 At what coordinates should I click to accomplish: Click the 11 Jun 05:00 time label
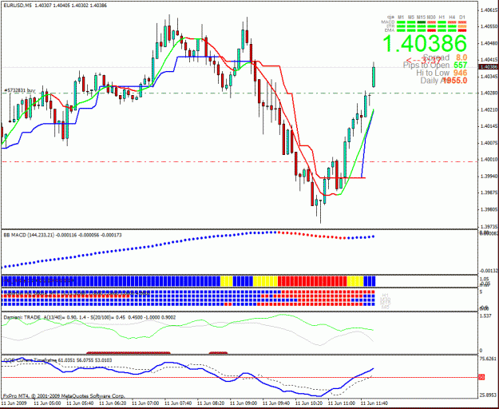click(x=47, y=403)
